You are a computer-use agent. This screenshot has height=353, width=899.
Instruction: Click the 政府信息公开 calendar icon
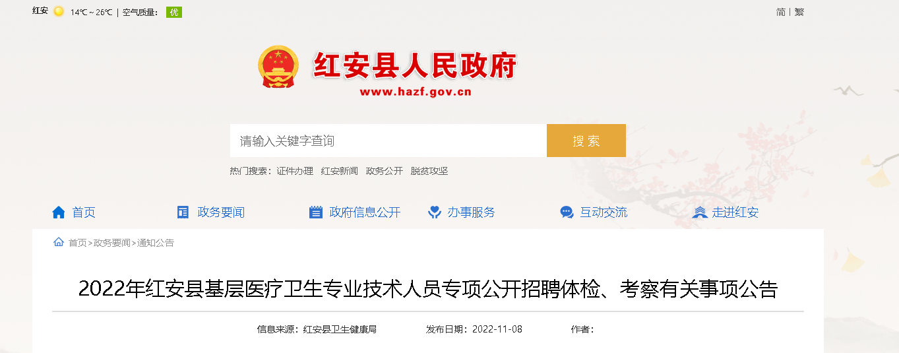point(316,212)
